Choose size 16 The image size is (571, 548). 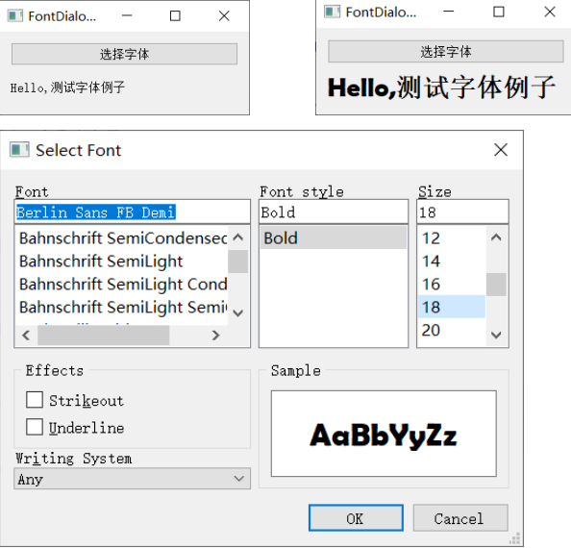point(452,284)
